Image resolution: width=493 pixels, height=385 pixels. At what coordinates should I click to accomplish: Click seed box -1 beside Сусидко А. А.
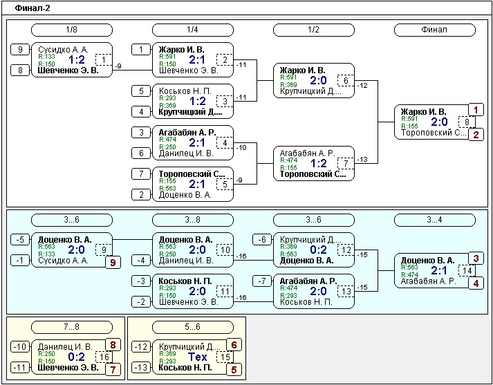pos(20,260)
